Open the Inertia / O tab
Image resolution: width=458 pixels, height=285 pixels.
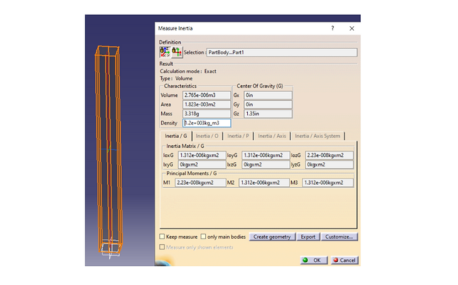[x=207, y=136]
